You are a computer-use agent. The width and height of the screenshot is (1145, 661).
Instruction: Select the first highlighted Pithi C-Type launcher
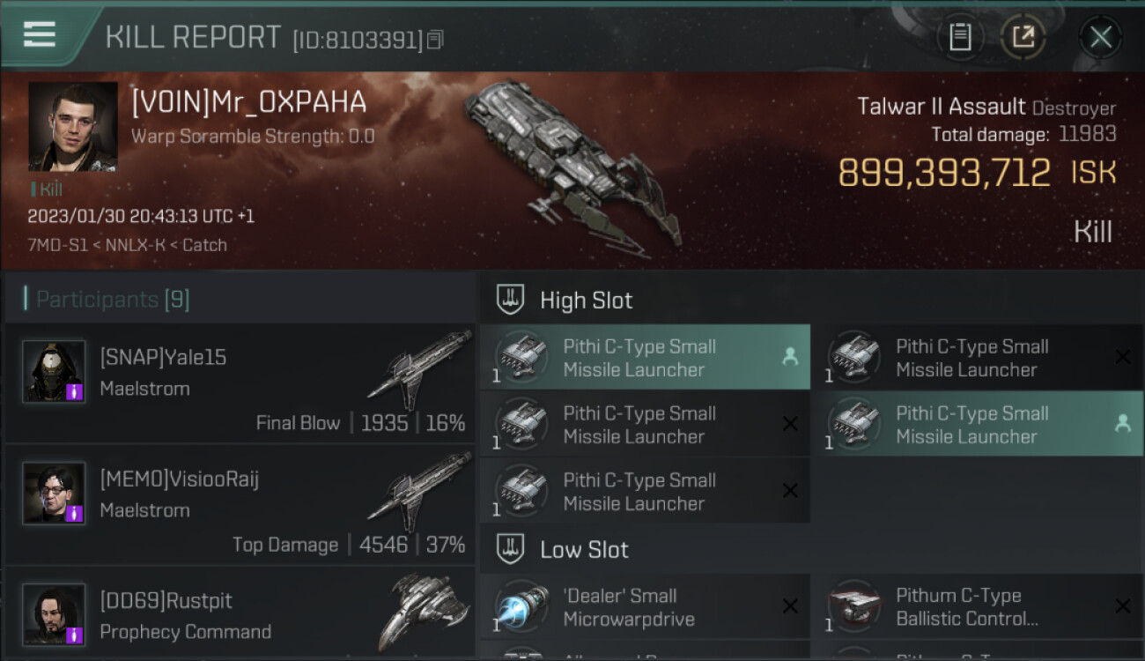(x=645, y=357)
